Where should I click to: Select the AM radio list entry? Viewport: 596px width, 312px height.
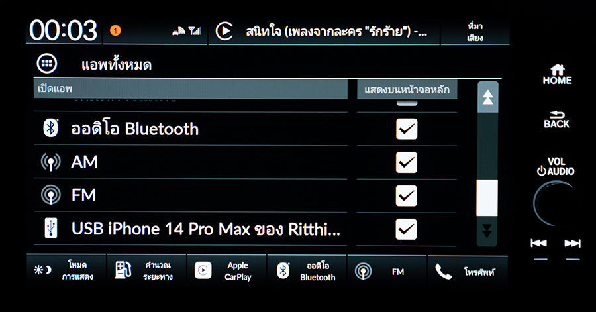85,162
